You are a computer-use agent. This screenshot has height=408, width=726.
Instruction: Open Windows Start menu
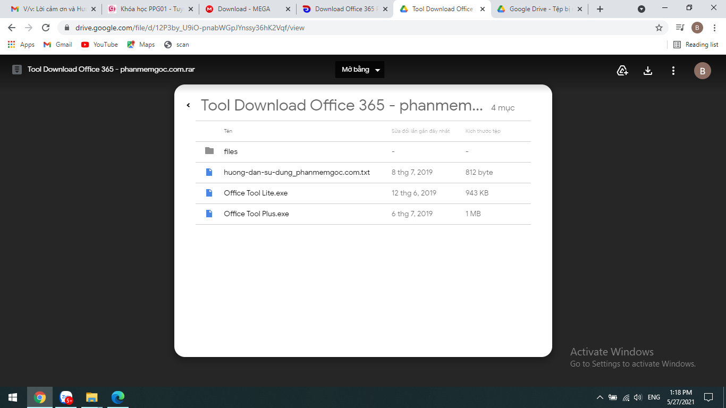(13, 397)
